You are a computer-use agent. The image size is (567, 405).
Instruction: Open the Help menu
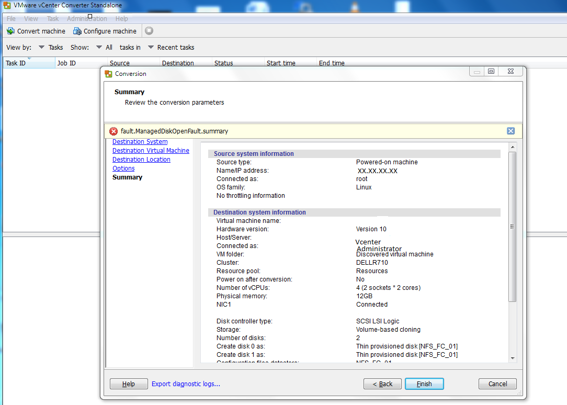click(122, 18)
